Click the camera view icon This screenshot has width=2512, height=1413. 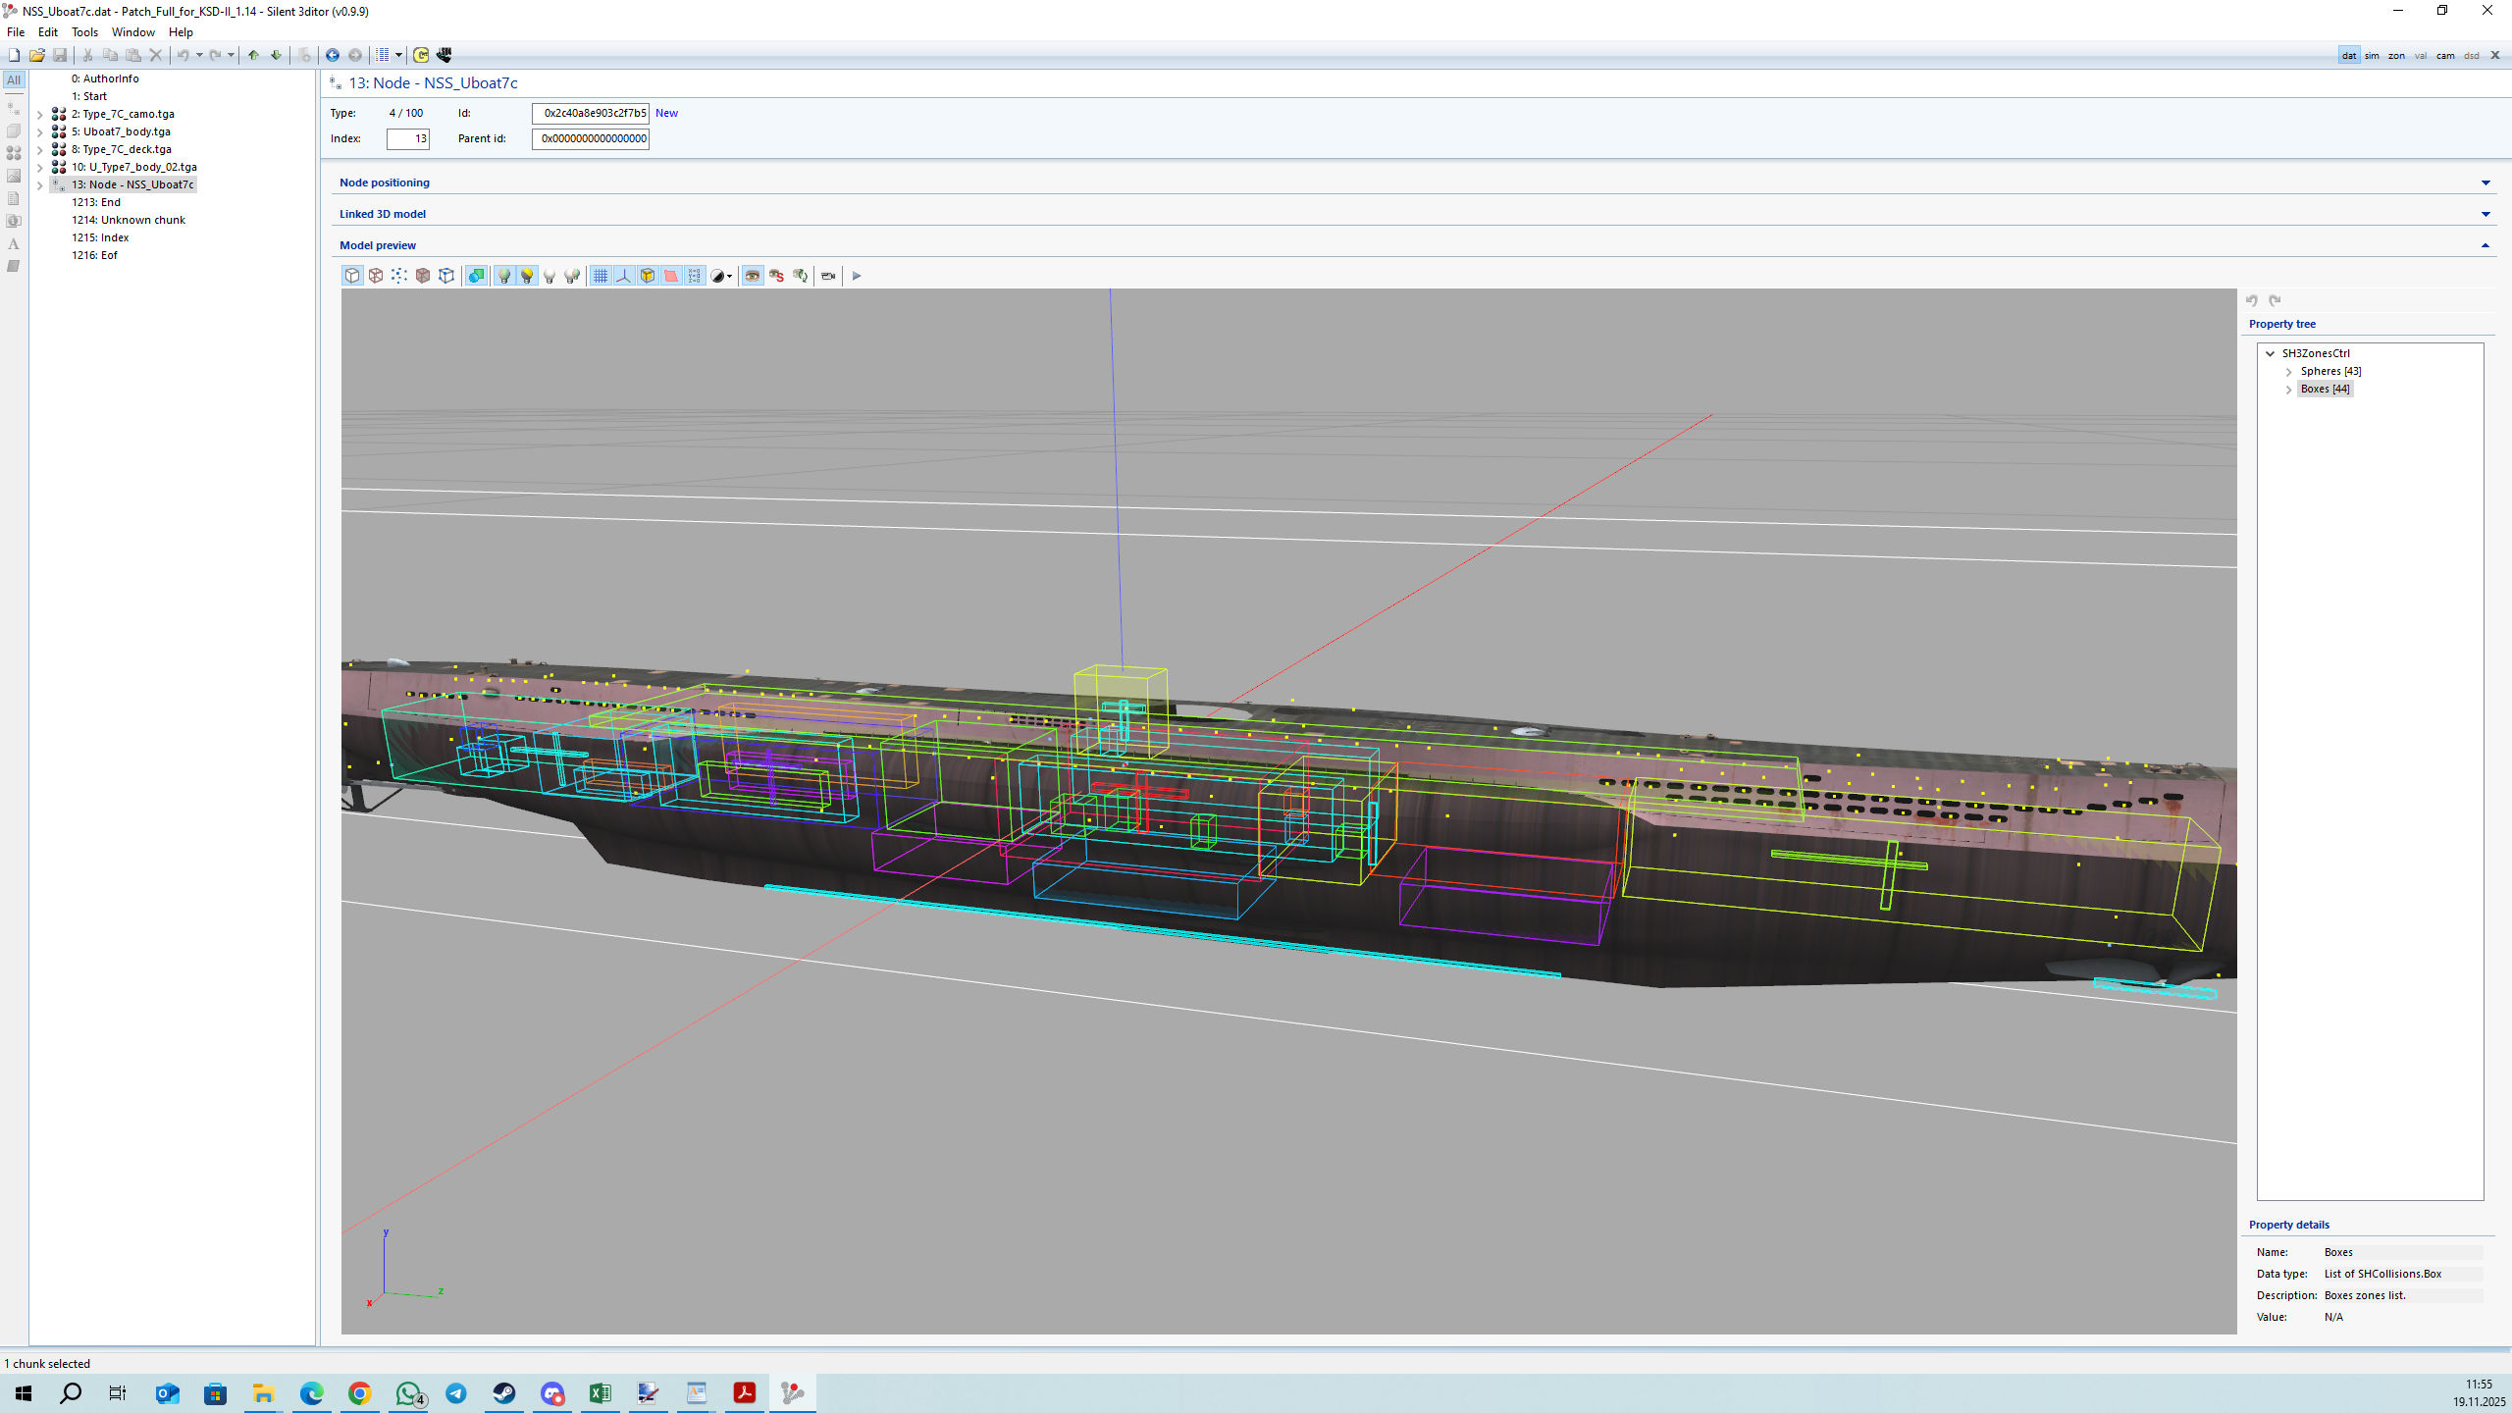click(828, 276)
